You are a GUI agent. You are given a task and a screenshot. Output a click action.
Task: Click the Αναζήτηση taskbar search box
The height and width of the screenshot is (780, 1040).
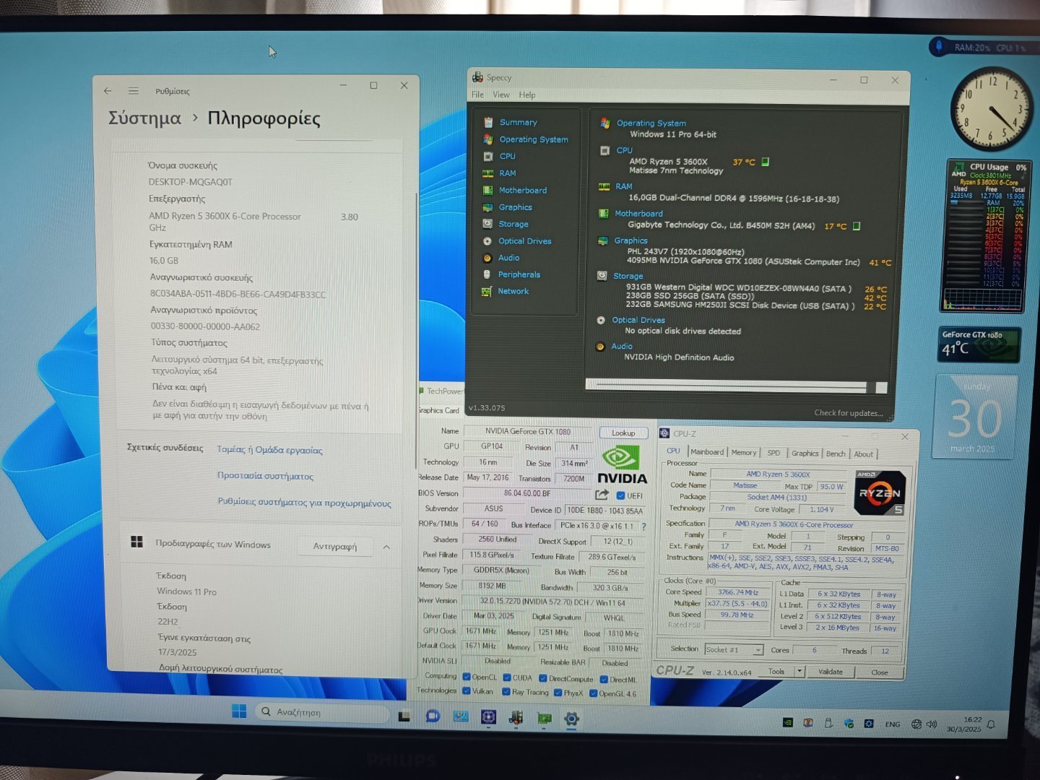[x=323, y=712]
